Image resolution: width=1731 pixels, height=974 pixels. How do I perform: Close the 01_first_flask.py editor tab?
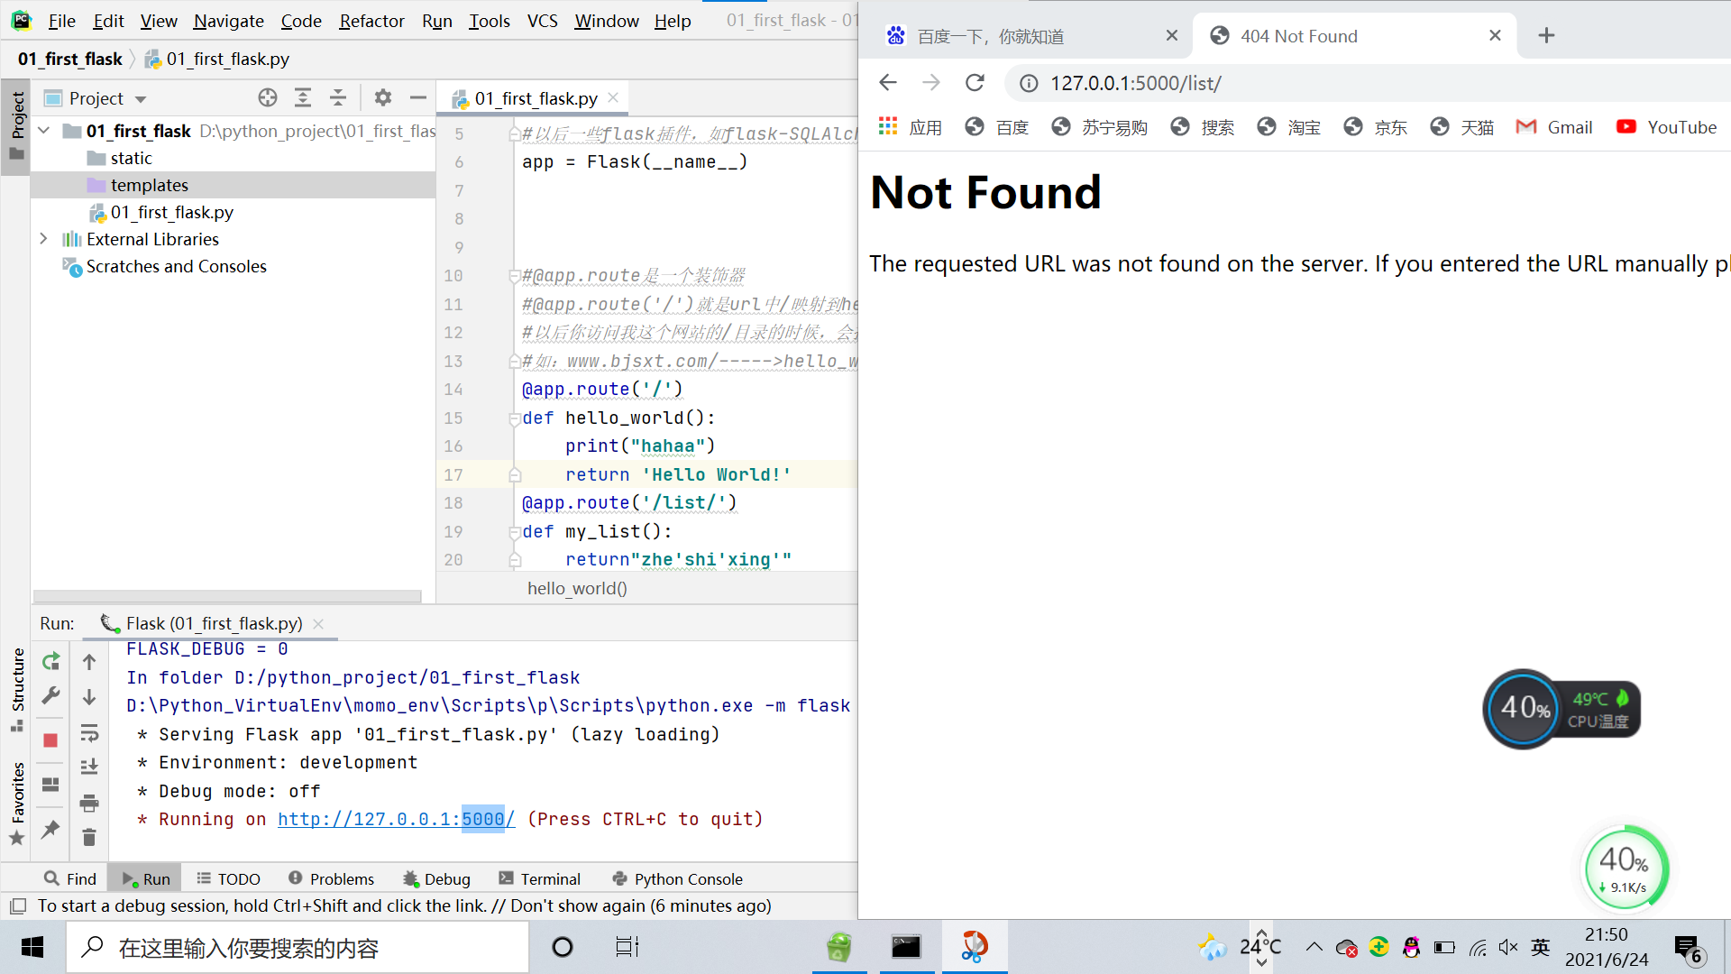click(x=613, y=97)
